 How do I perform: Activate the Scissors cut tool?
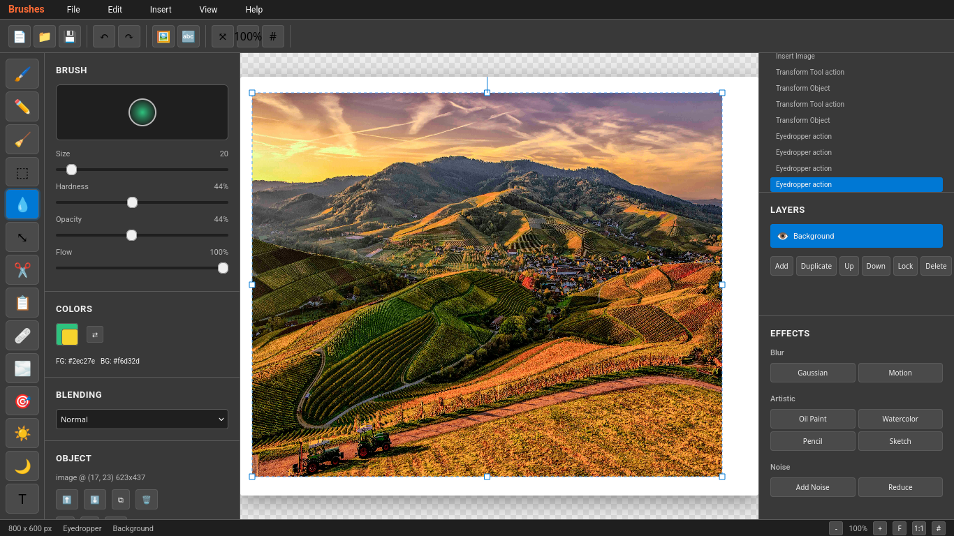click(22, 269)
